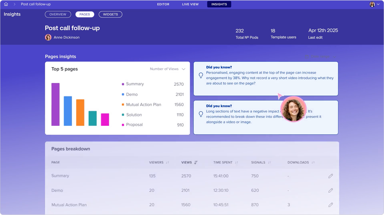
Task: Click the magenta Proposal legend marker
Action: click(123, 125)
